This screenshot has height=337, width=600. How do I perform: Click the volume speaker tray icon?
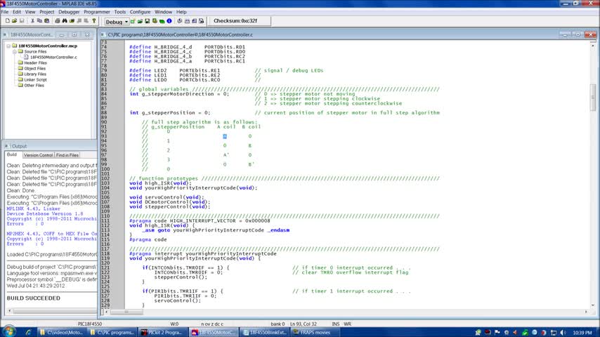tap(563, 332)
